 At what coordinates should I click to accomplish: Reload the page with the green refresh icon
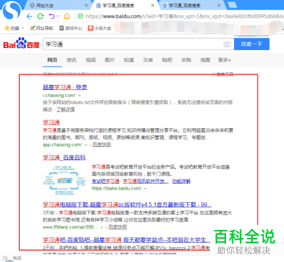[40, 17]
